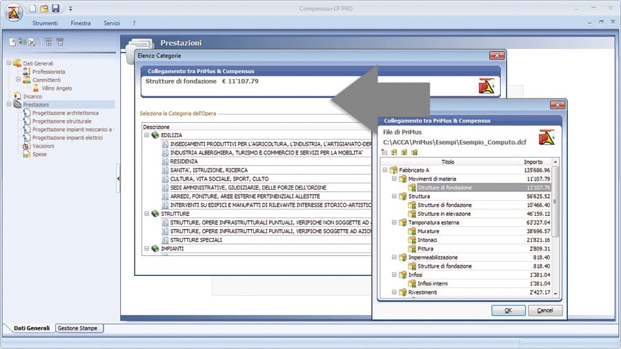Collapse the Dati Generali tree node
Image resolution: width=621 pixels, height=349 pixels.
pyautogui.click(x=9, y=63)
